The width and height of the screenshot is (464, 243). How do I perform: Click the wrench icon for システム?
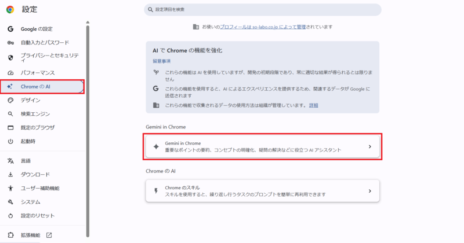click(10, 202)
